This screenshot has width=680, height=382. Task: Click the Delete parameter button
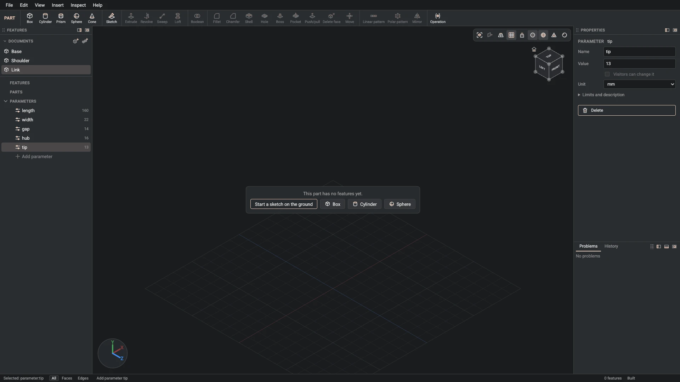coord(627,110)
